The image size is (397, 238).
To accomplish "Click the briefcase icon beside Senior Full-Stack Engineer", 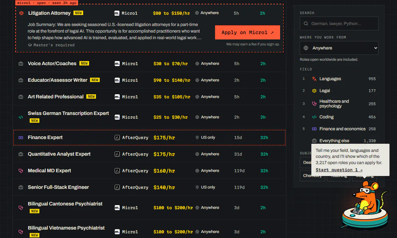I will click(21, 187).
